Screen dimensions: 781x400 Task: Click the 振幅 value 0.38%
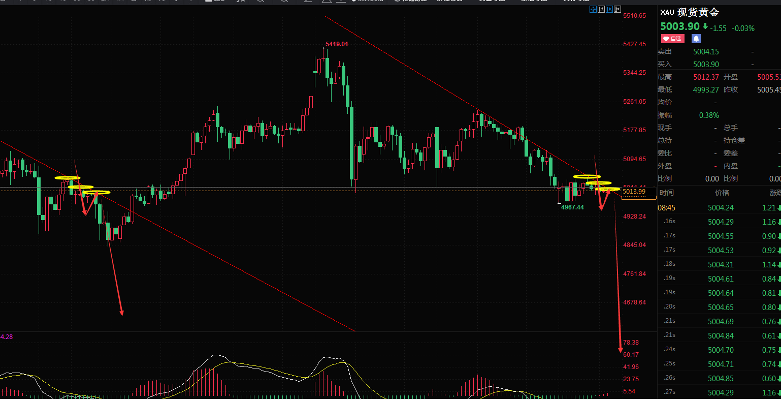click(x=709, y=115)
